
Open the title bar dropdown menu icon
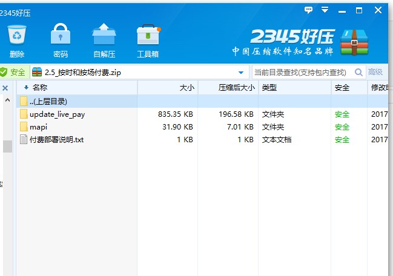point(325,10)
